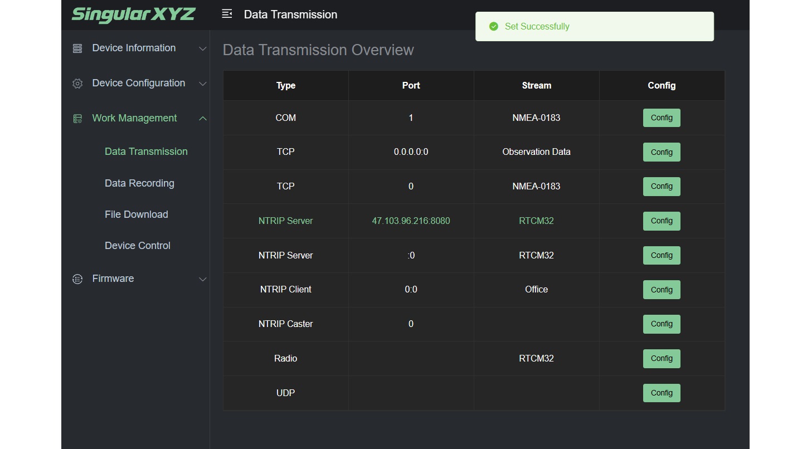The width and height of the screenshot is (807, 449).
Task: Click Config button in UDP row
Action: pos(662,393)
